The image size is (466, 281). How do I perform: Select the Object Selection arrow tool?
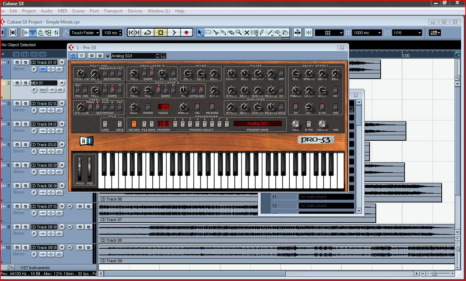[x=200, y=33]
